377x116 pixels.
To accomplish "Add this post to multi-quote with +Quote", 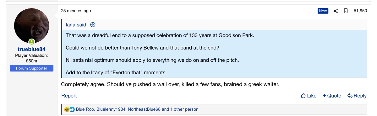I will (x=332, y=96).
